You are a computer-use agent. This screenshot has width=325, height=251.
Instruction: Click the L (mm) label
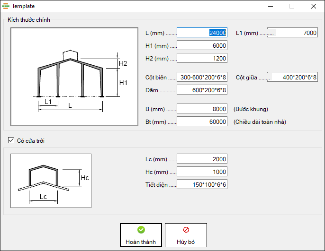155,33
